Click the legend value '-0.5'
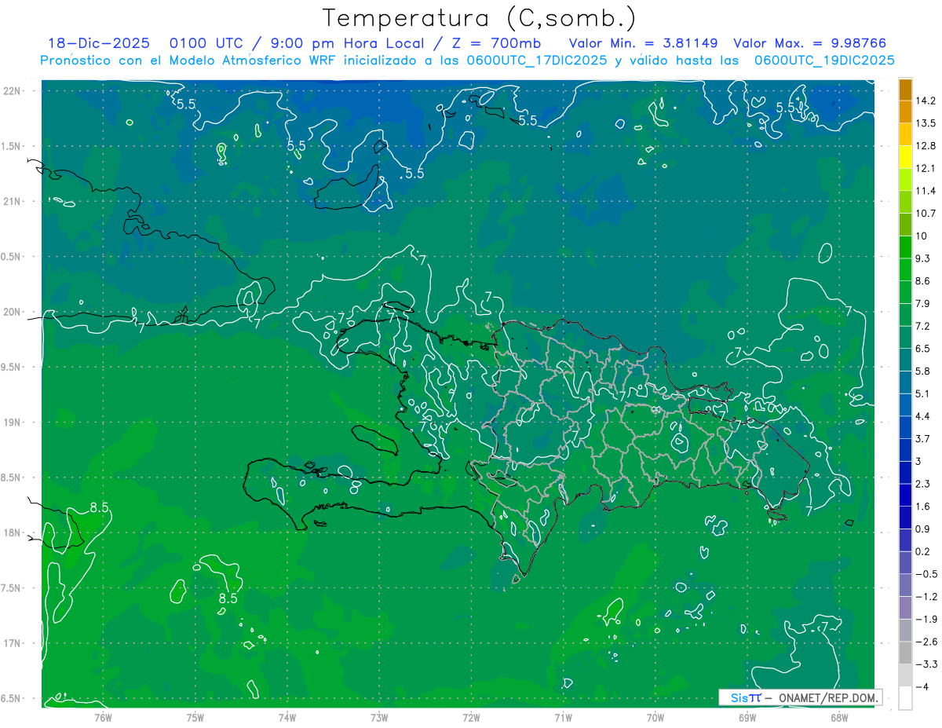The width and height of the screenshot is (942, 728). pos(926,574)
